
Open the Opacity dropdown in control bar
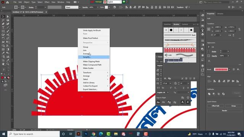pos(98,7)
